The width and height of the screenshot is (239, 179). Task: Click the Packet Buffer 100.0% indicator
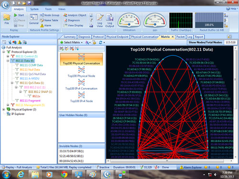[209, 25]
